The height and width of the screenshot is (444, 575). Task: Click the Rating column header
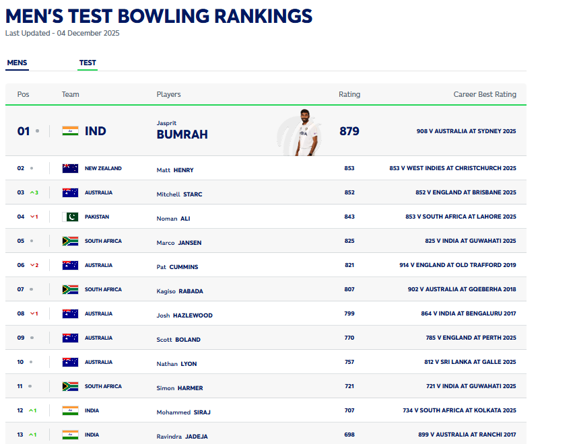[x=349, y=95]
